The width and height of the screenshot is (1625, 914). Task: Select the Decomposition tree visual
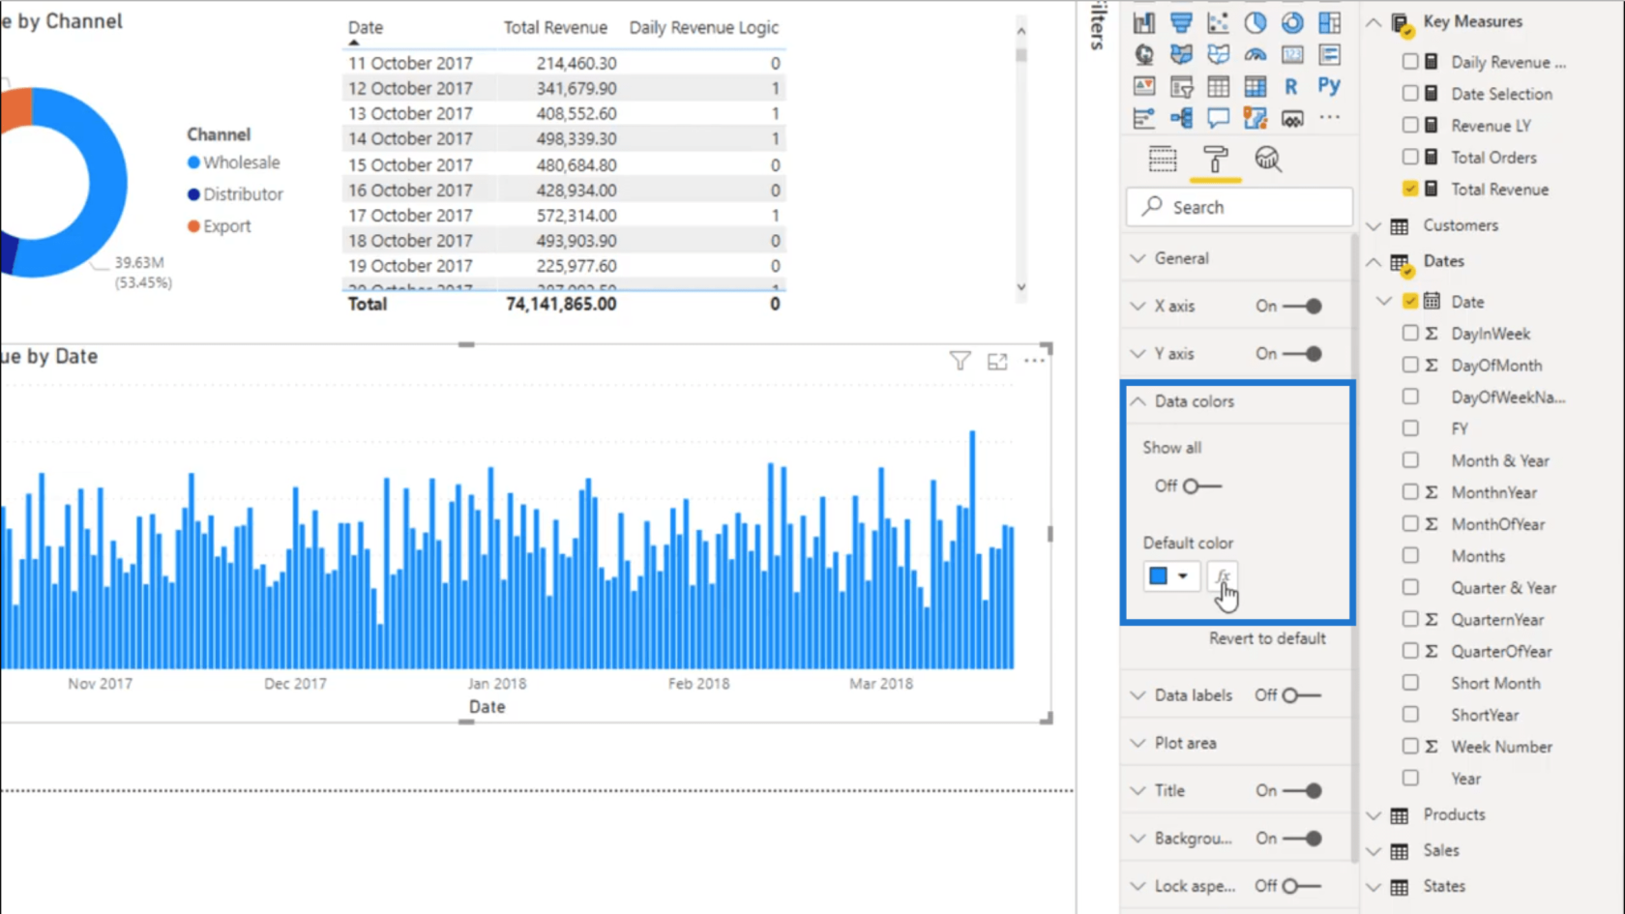(1181, 118)
